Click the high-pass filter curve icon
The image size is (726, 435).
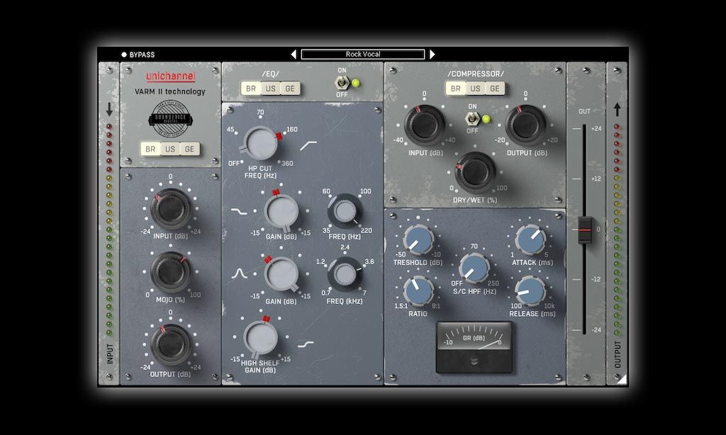click(x=308, y=146)
